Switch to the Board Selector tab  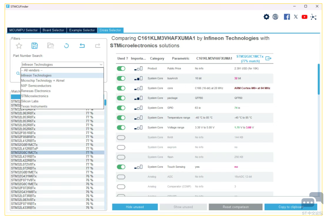(53, 30)
